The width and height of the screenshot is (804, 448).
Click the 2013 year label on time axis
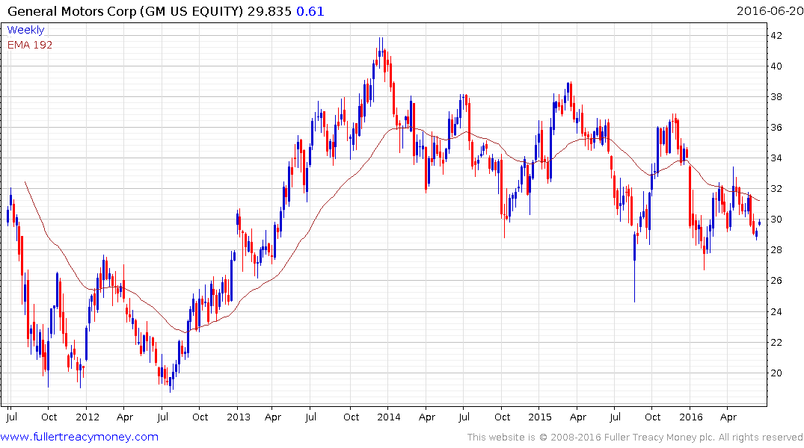239,417
